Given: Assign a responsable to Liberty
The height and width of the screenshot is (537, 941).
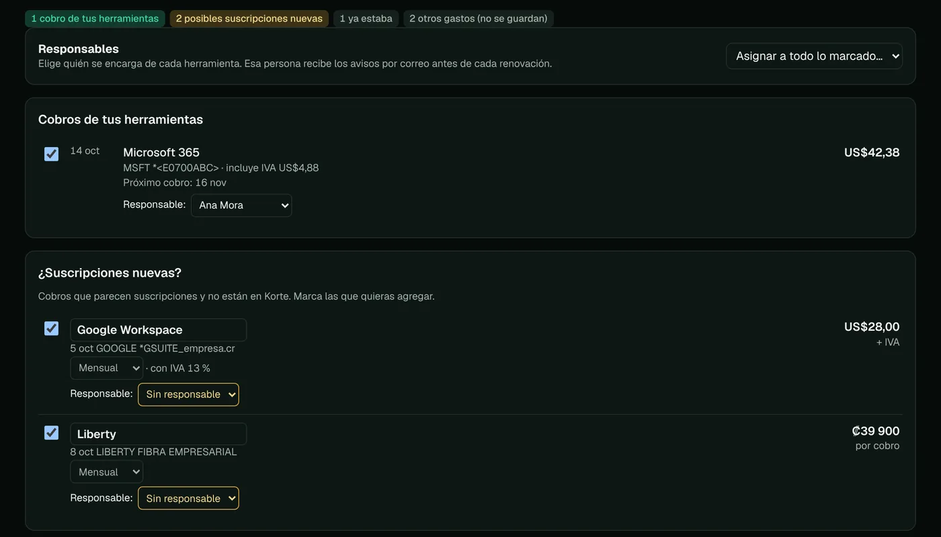Looking at the screenshot, I should tap(188, 498).
